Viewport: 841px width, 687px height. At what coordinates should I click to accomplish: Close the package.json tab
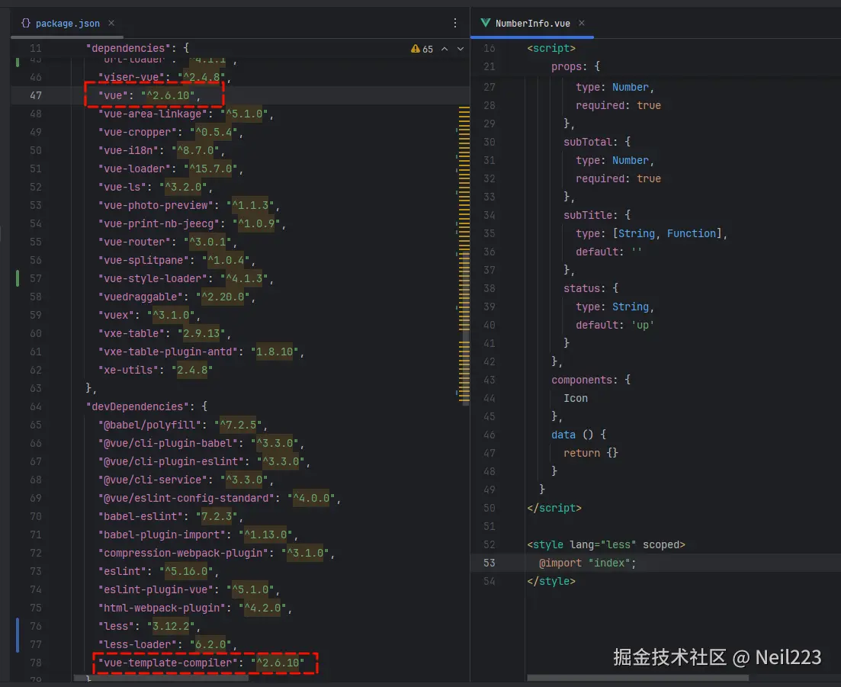tap(111, 23)
